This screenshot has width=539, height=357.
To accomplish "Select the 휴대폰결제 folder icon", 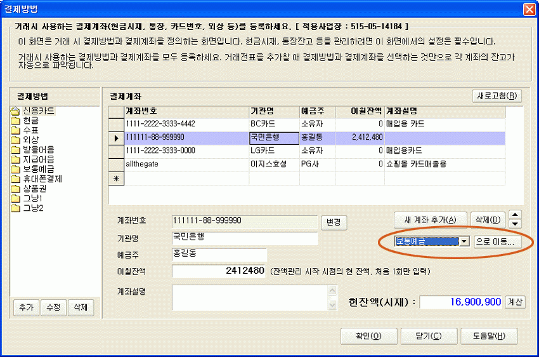I will [15, 178].
